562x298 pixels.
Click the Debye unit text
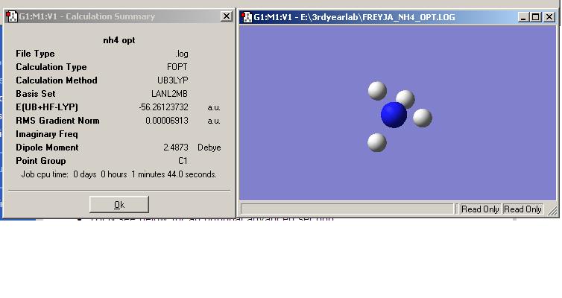click(209, 148)
